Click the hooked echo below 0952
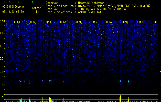This screenshot has width=161, height=102. [29, 82]
